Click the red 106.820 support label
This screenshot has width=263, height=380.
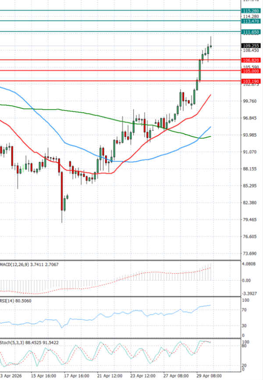(x=252, y=60)
